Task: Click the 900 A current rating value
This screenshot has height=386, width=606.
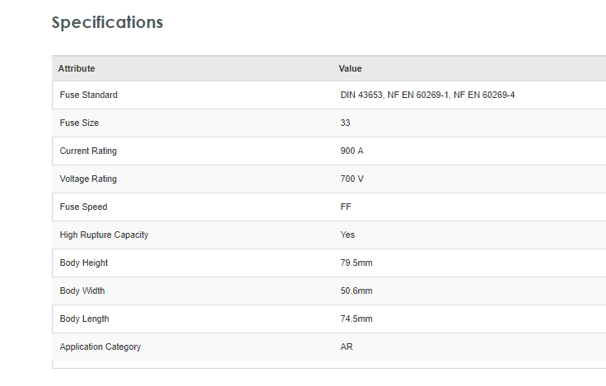Action: pyautogui.click(x=352, y=151)
